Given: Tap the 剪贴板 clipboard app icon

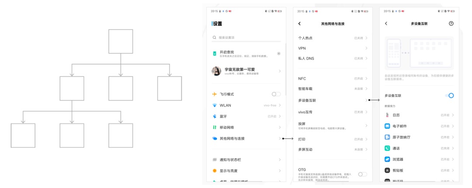Looking at the screenshot, I should coord(387,170).
